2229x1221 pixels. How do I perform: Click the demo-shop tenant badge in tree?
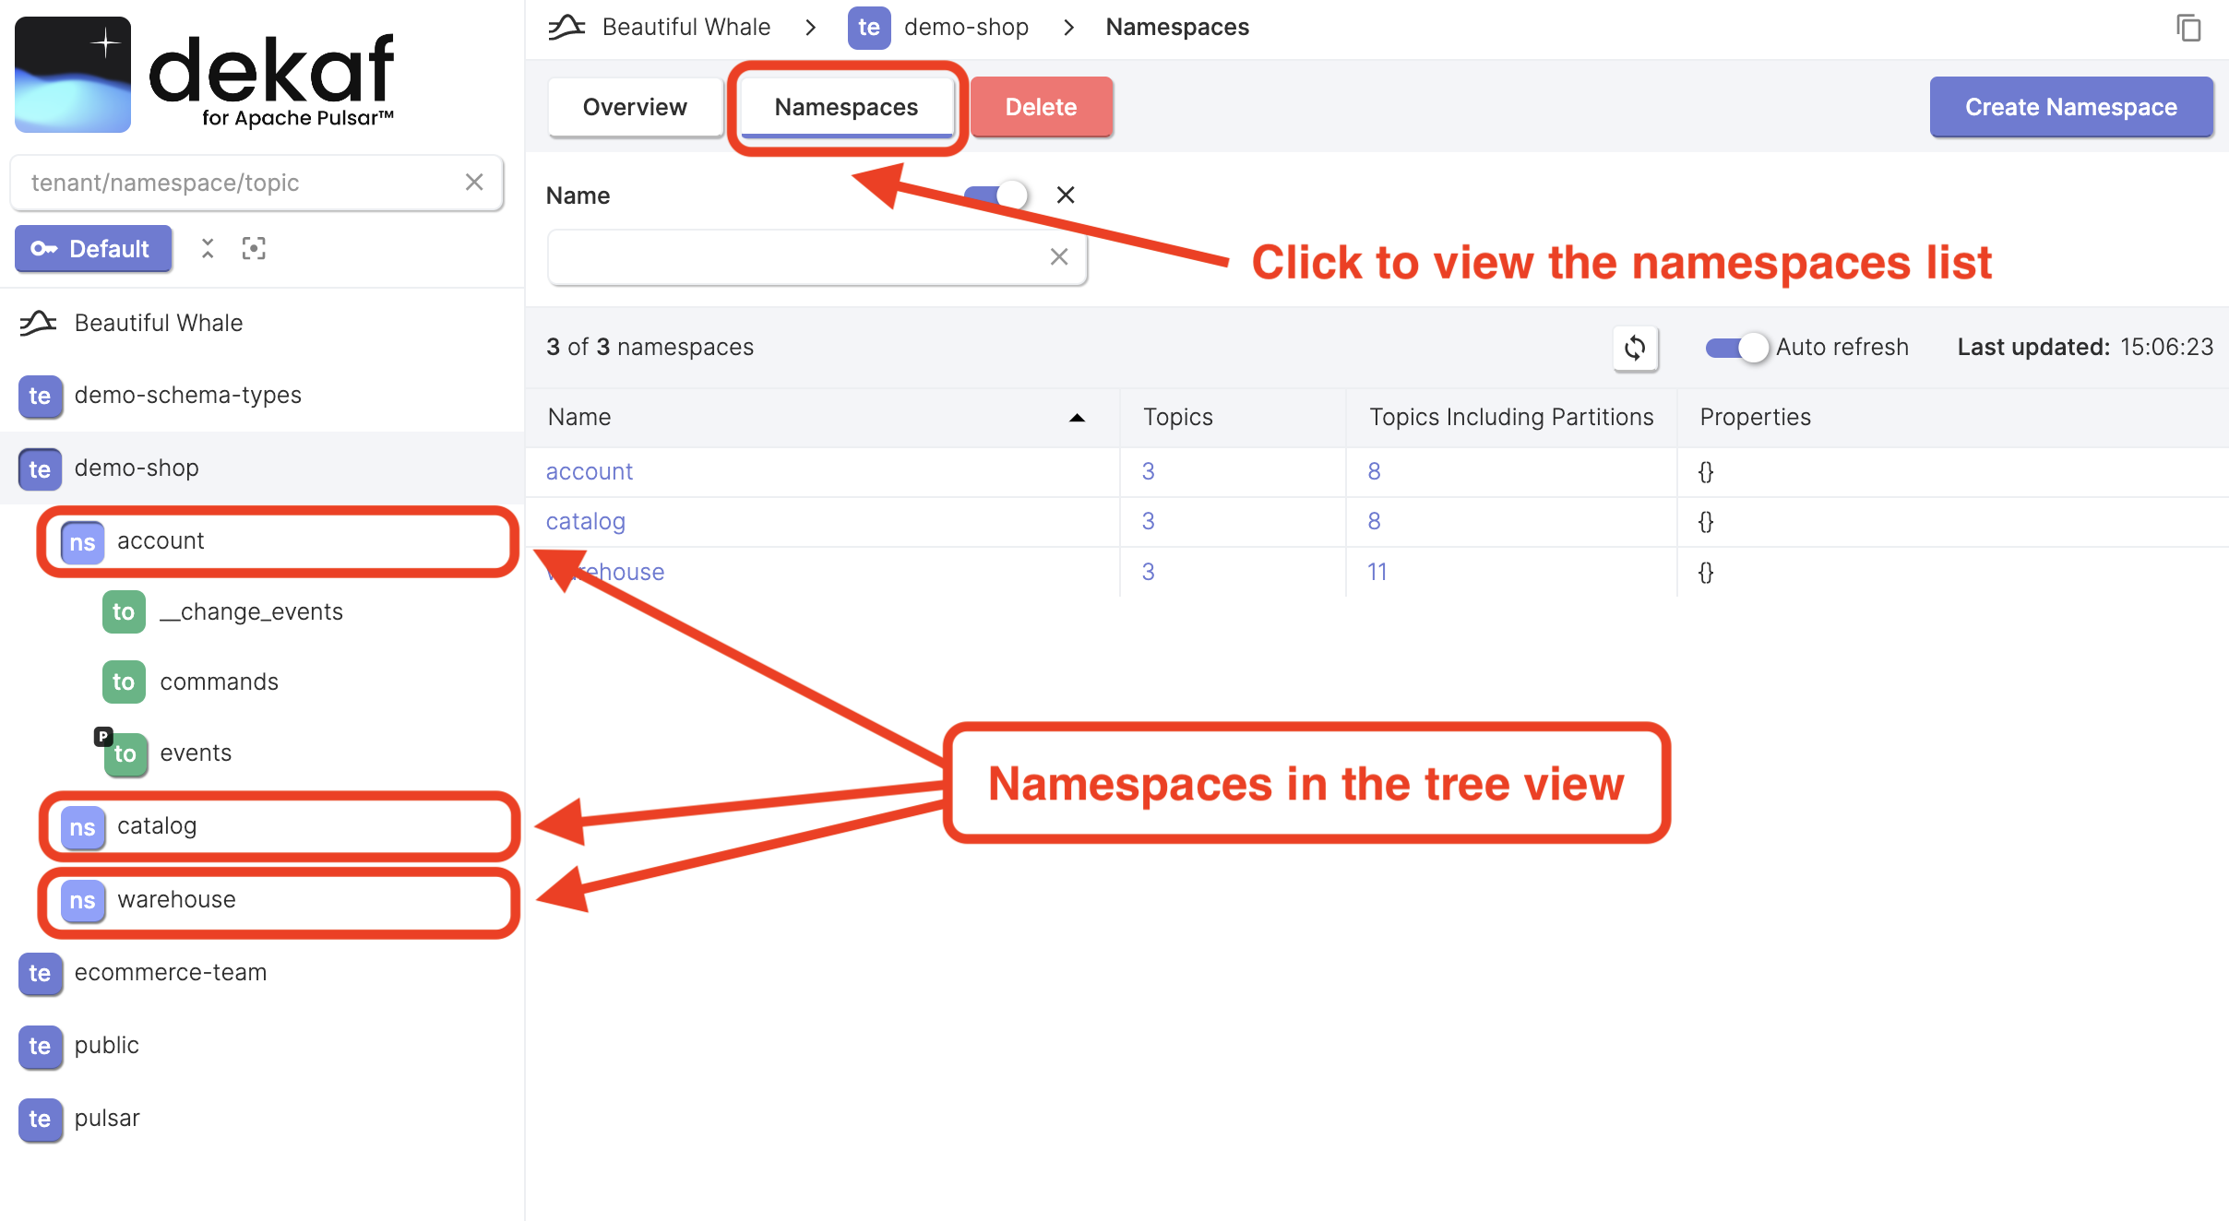[x=40, y=468]
